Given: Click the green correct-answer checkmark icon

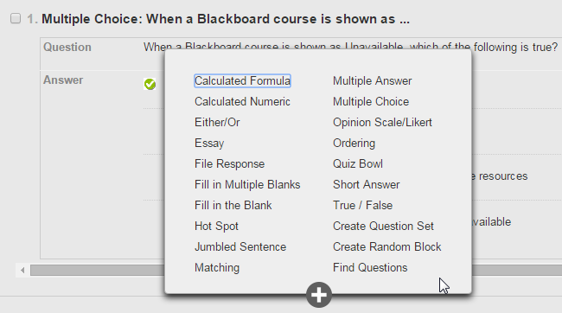Looking at the screenshot, I should (150, 84).
